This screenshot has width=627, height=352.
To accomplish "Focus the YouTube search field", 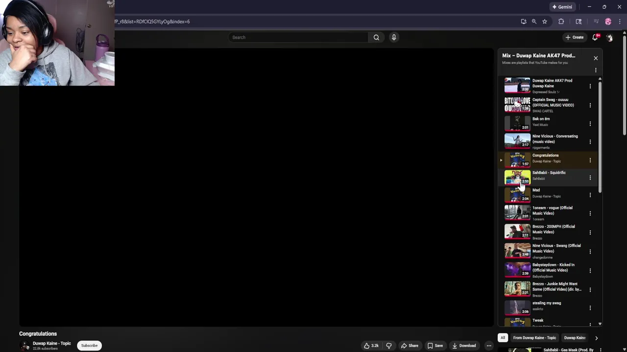I will click(x=298, y=37).
